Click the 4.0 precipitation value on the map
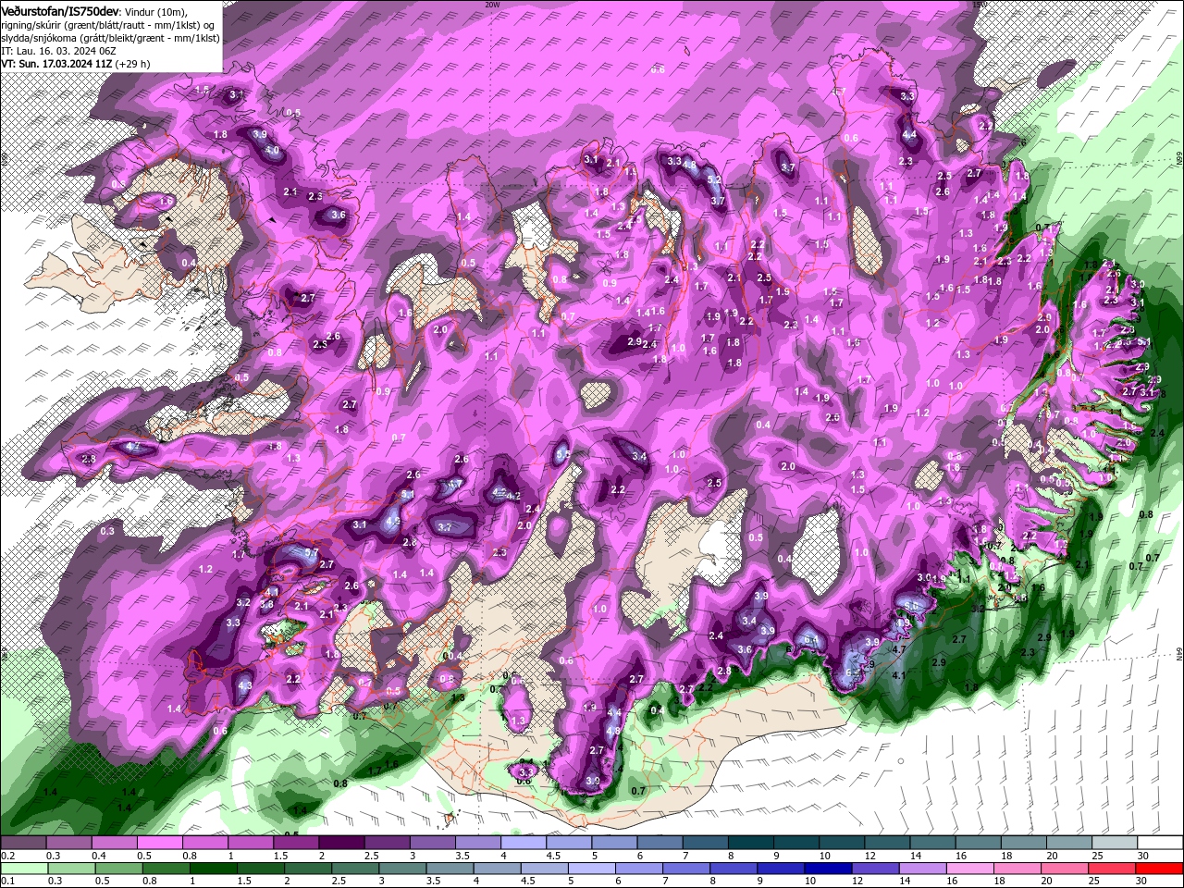The height and width of the screenshot is (888, 1184). (272, 150)
